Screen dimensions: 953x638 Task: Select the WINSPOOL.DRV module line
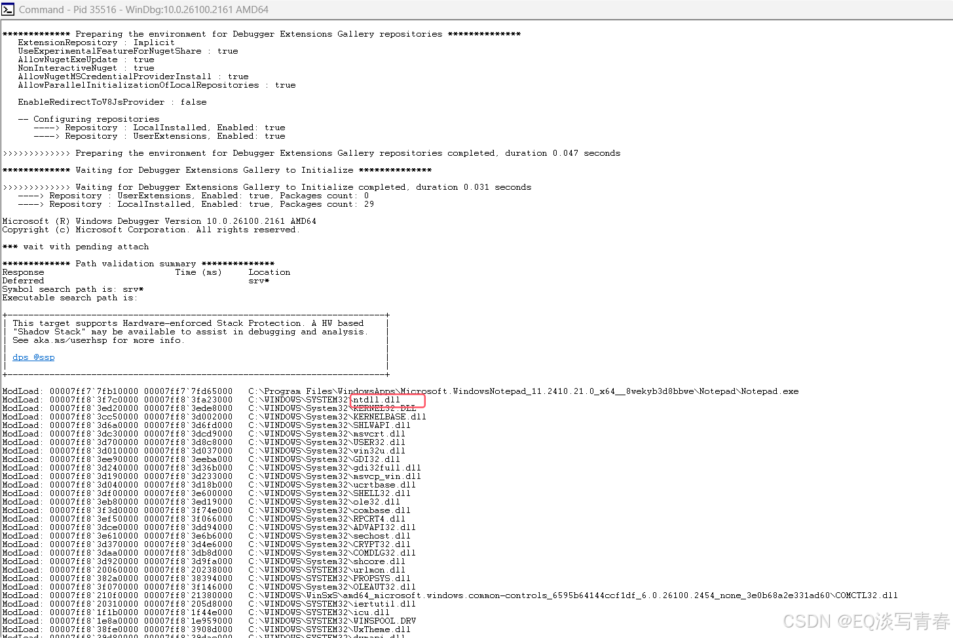click(x=209, y=621)
